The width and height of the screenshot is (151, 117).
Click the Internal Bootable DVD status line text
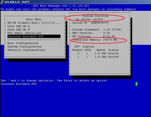coord(18,84)
